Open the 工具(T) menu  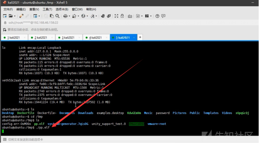click(x=47, y=9)
